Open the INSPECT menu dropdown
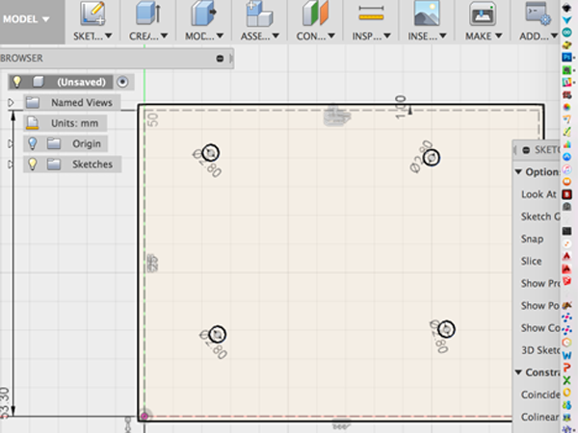 (372, 37)
